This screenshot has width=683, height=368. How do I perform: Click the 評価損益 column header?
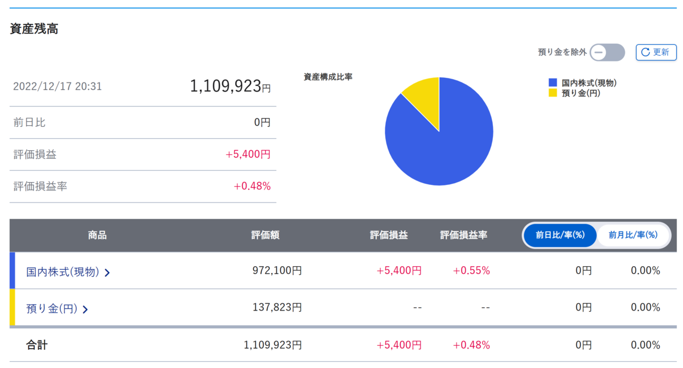pyautogui.click(x=389, y=235)
